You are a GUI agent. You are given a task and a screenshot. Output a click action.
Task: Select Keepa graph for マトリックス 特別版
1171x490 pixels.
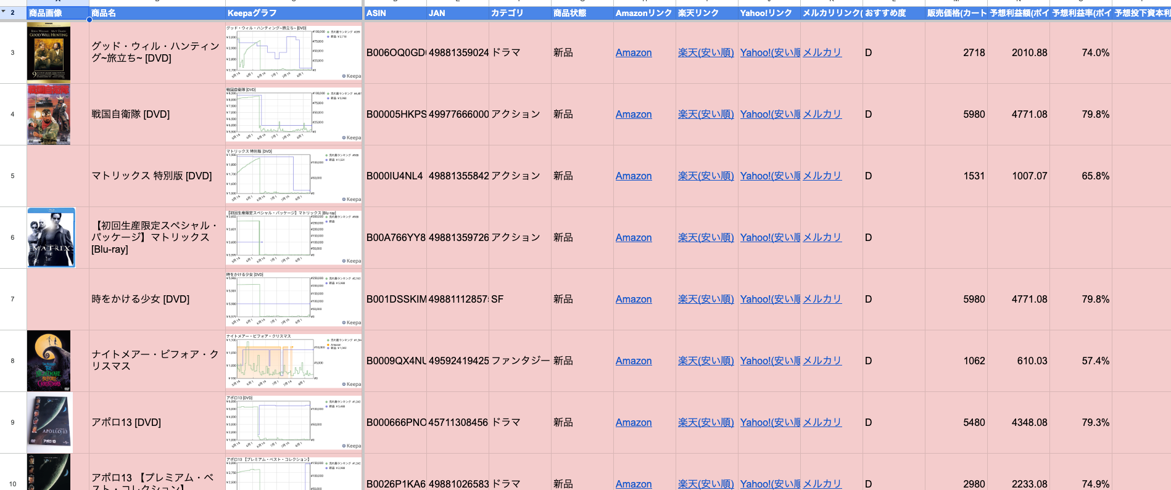pyautogui.click(x=294, y=176)
